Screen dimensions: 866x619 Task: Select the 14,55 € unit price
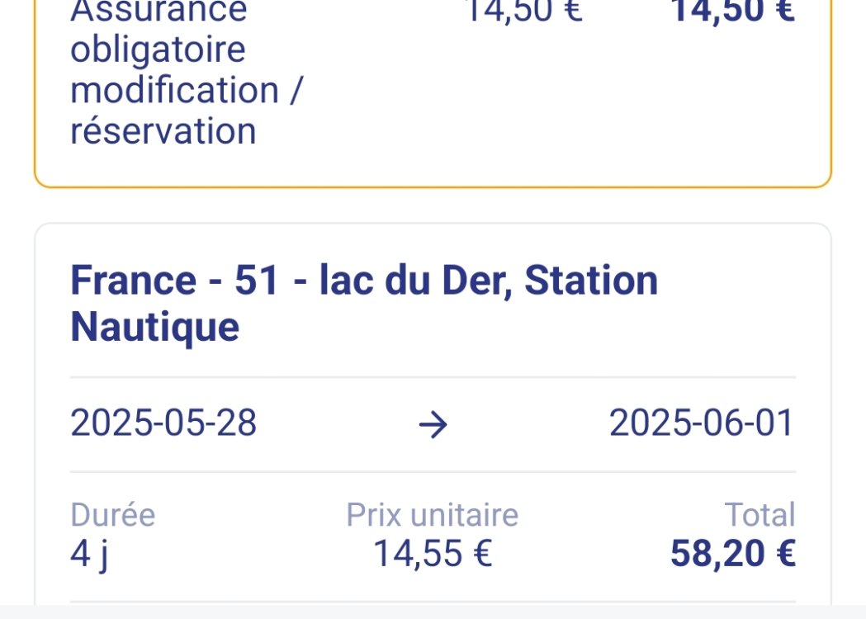433,553
